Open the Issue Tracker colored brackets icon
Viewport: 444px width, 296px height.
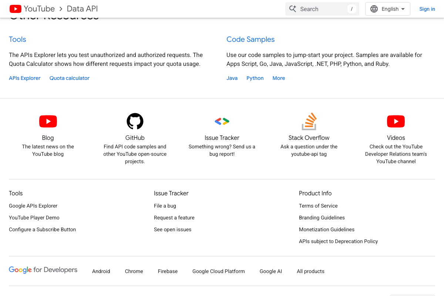click(x=222, y=121)
